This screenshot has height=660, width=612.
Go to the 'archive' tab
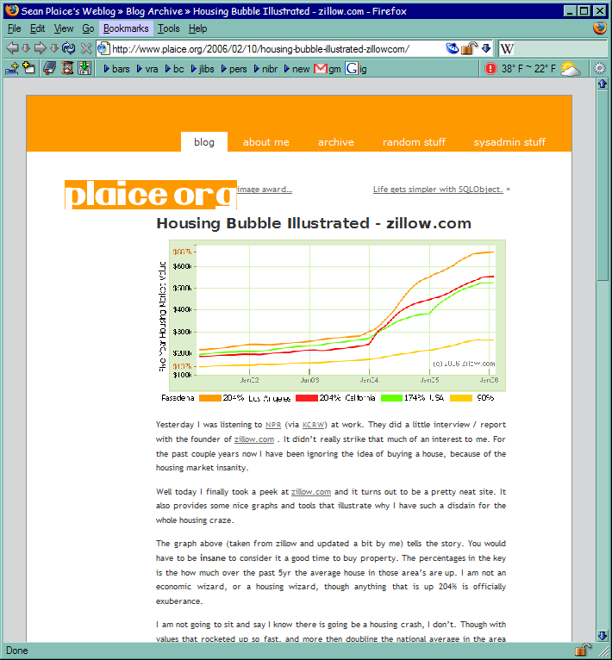pyautogui.click(x=335, y=142)
